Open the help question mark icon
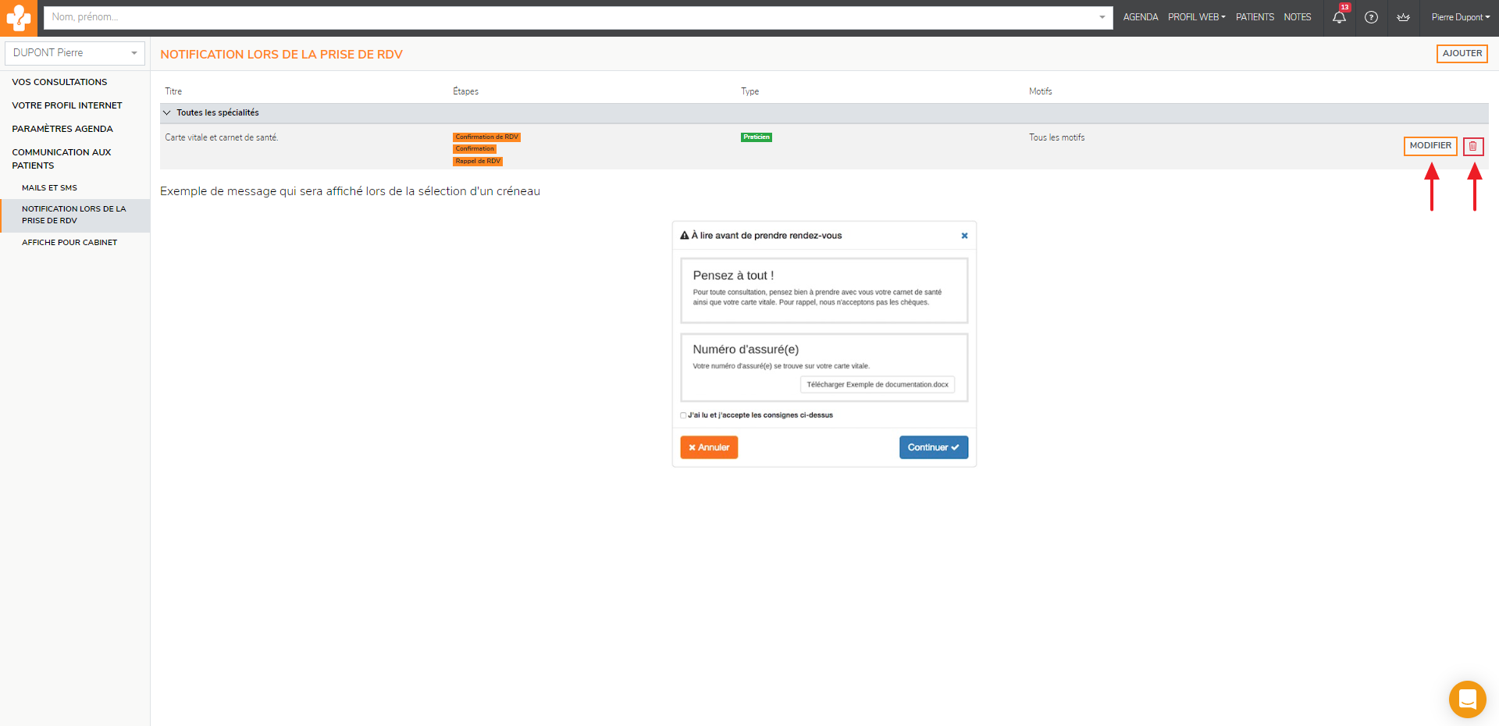Screen dimensions: 1499x726 (x=1371, y=17)
